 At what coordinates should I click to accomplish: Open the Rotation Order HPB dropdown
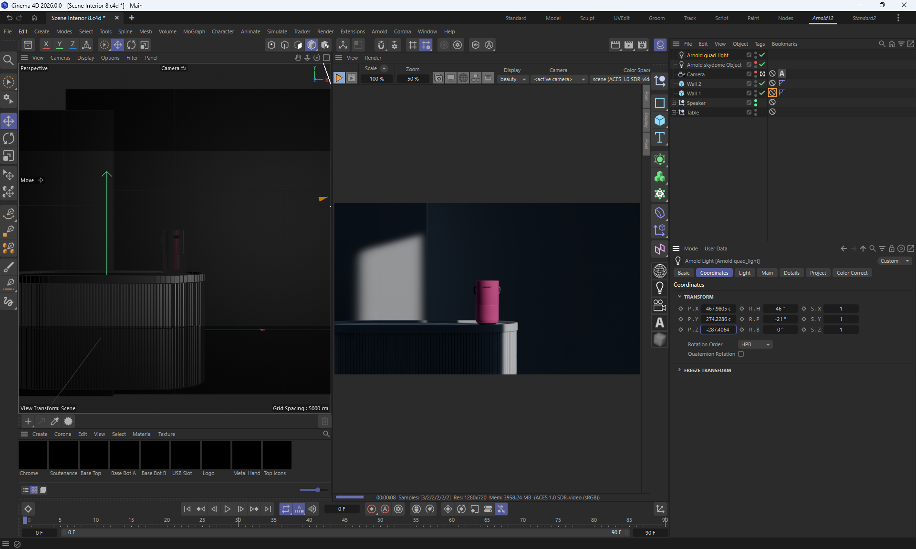click(755, 344)
